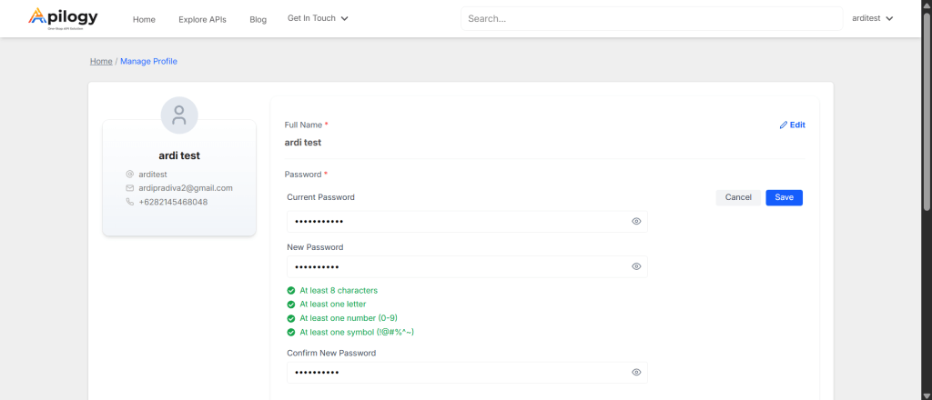Click the username @ icon
The height and width of the screenshot is (400, 932).
(x=130, y=174)
